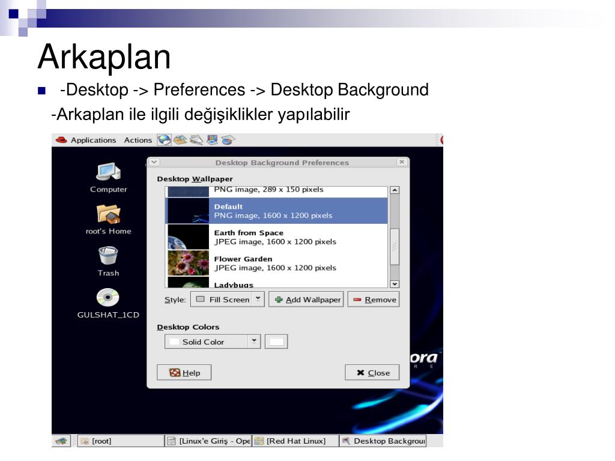
Task: Click the wallpaper list scroll-up arrow
Action: coord(395,190)
